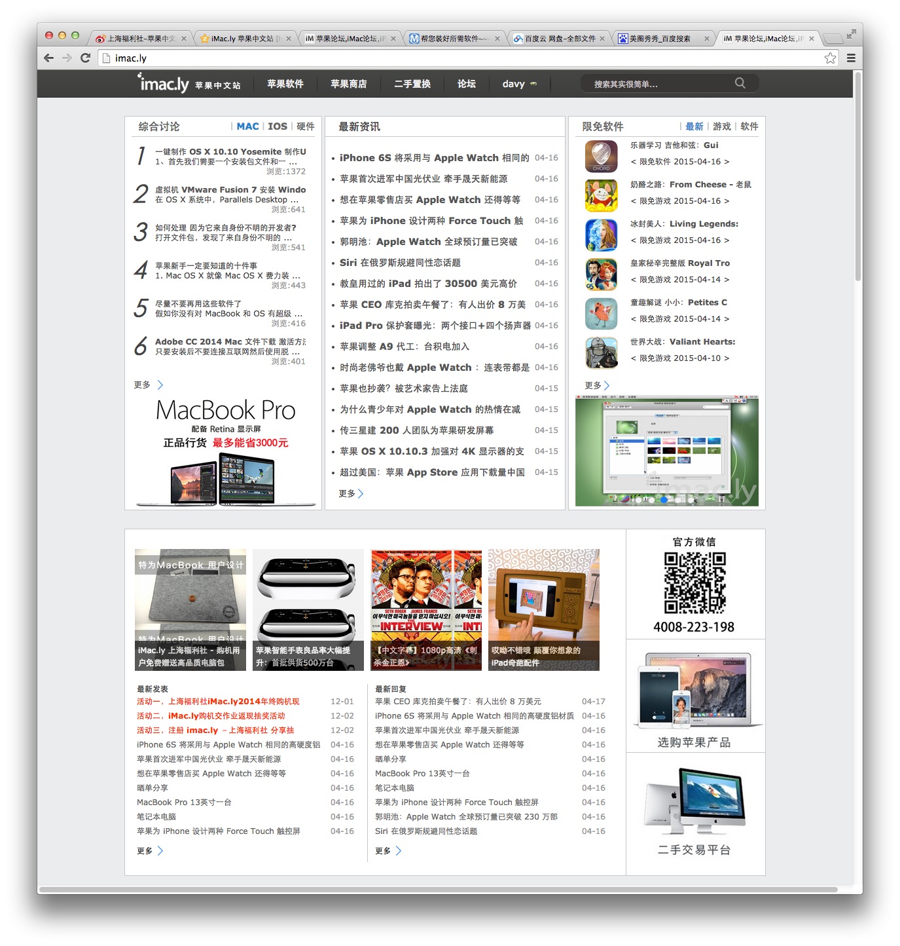
Task: Open OS X 10.10 Yosemite discussion thread
Action: [x=230, y=151]
